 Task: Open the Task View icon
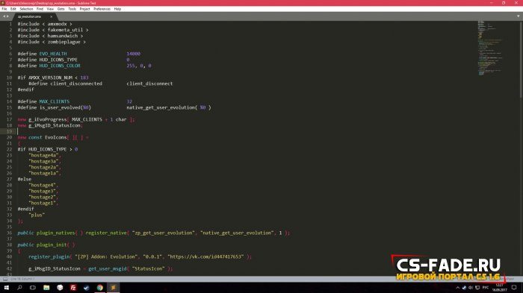click(33, 288)
